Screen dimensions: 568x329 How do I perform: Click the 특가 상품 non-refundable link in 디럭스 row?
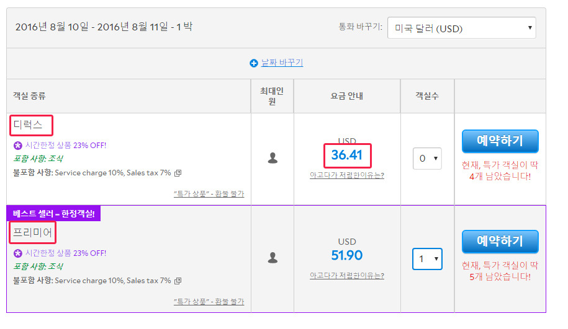(209, 194)
